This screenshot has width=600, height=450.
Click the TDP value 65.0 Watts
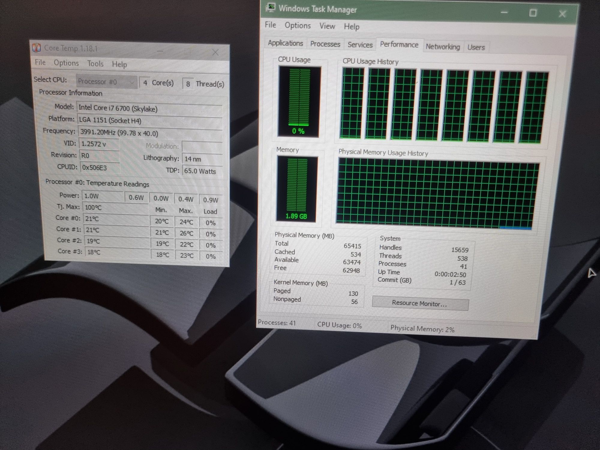[202, 171]
